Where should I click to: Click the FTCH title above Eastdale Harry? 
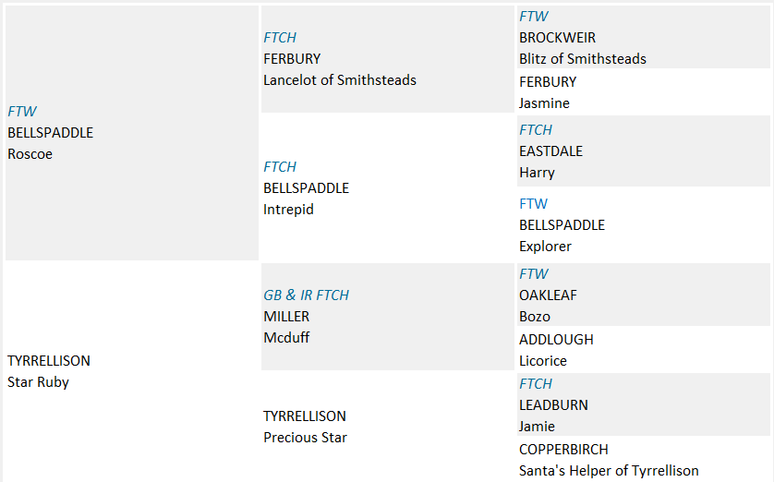point(536,130)
